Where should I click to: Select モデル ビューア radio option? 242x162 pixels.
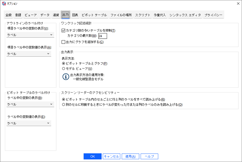coord(64,69)
